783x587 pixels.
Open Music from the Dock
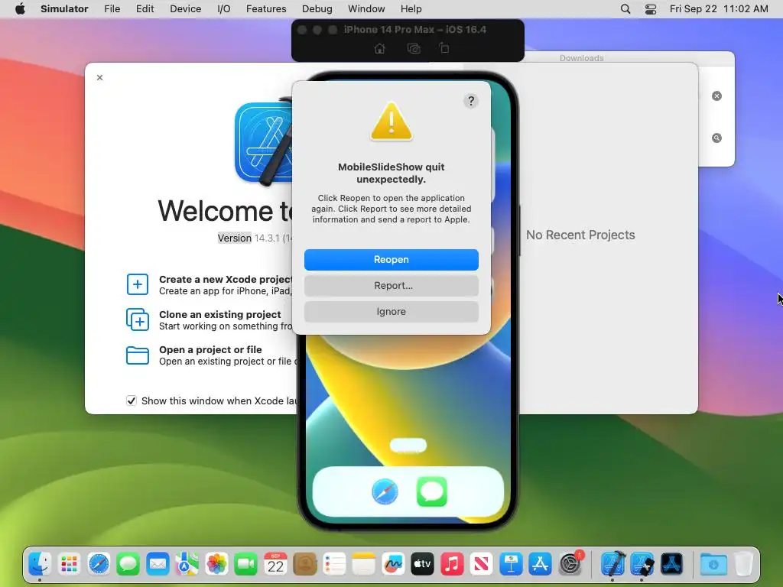pos(452,564)
